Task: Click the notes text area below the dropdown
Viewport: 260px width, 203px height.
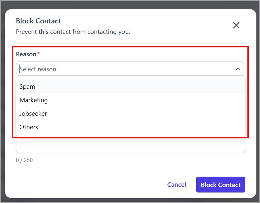Action: click(131, 145)
